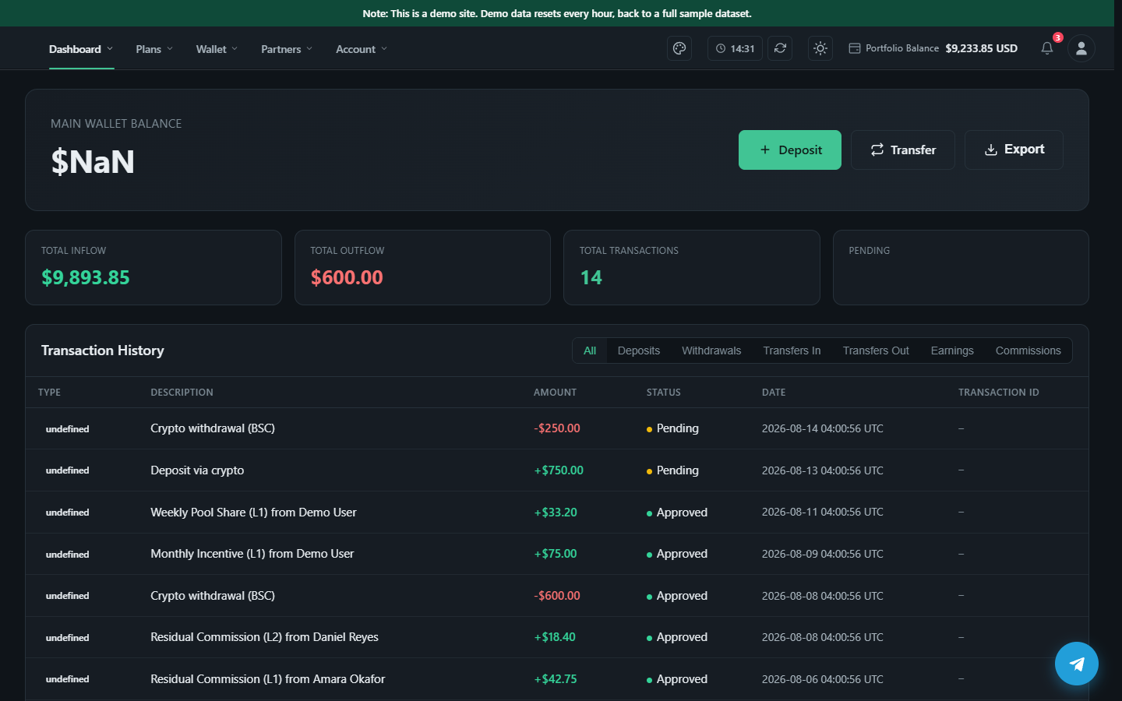Click the Pending summary card
1122x701 pixels.
[x=961, y=267]
